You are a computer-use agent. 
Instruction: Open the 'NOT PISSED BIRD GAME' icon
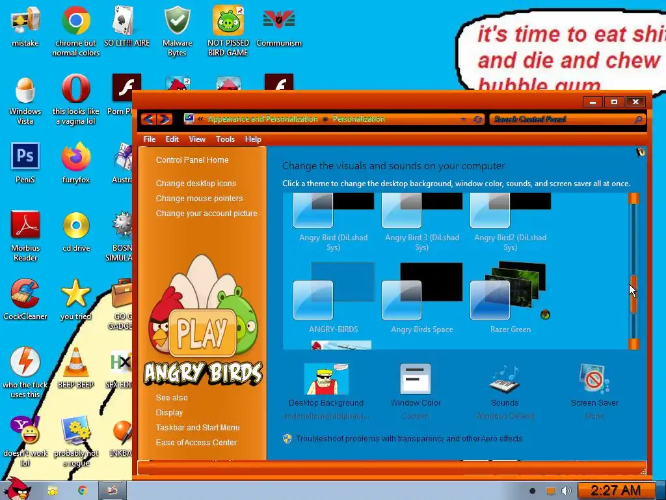click(228, 31)
